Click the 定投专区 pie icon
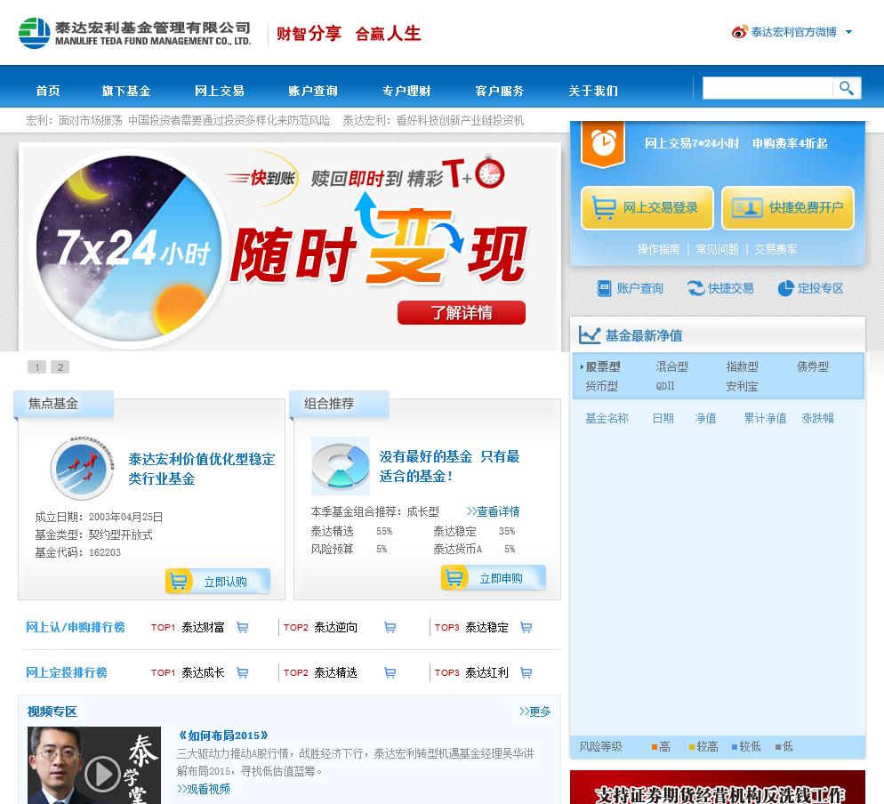Viewport: 884px width, 804px height. click(785, 288)
